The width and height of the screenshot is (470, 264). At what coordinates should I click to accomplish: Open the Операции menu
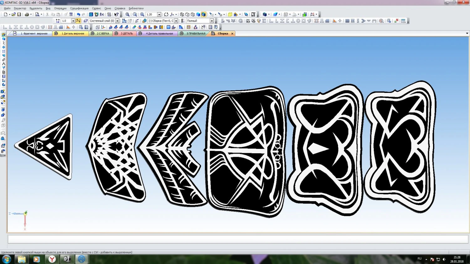coord(60,8)
